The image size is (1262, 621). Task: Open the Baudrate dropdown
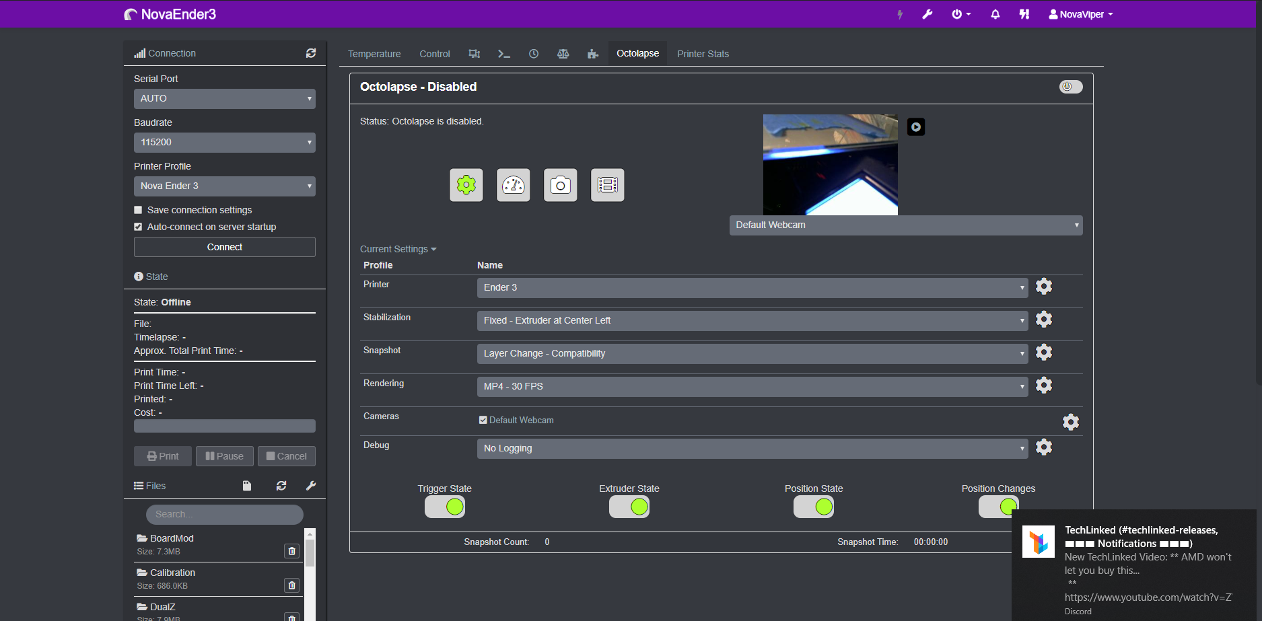point(224,142)
